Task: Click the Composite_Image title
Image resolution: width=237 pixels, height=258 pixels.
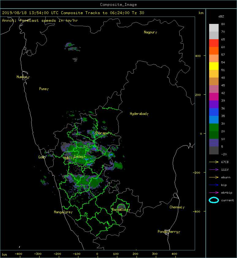Action: tap(118, 5)
